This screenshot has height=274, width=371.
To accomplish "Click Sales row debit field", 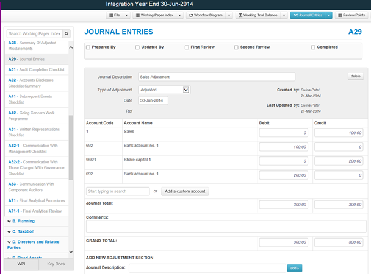I will pos(284,133).
